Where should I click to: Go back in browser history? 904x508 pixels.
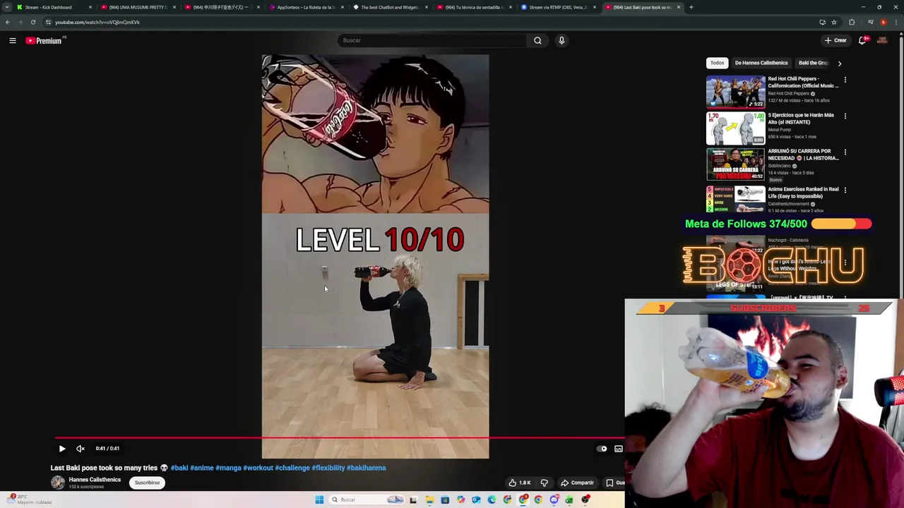pyautogui.click(x=8, y=22)
